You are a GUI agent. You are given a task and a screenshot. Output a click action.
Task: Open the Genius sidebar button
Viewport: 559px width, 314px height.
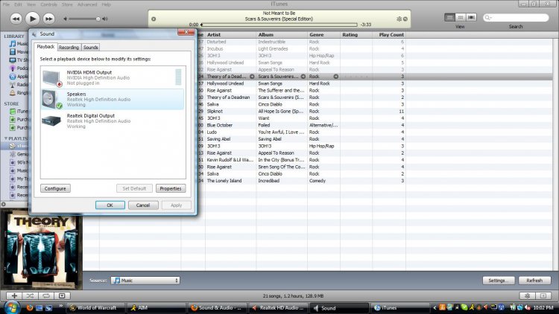pos(527,295)
